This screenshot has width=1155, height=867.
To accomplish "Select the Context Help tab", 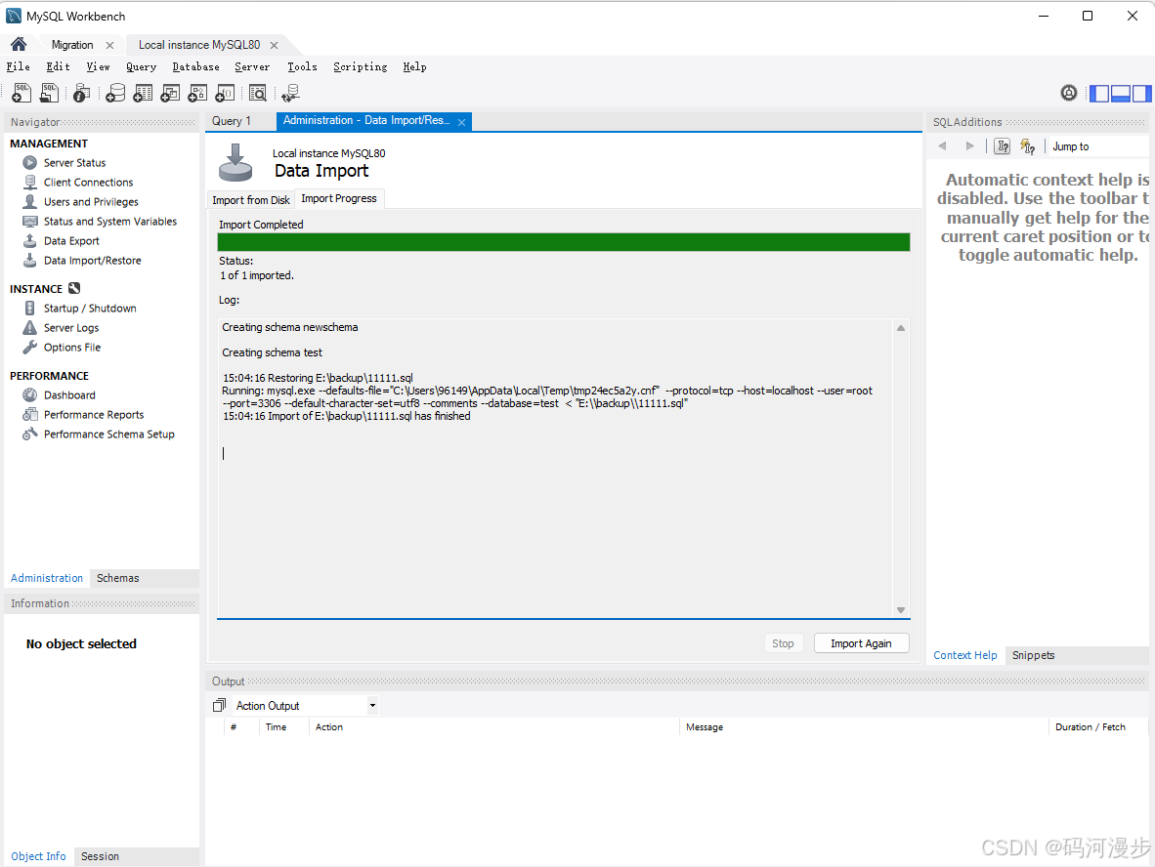I will pos(965,656).
